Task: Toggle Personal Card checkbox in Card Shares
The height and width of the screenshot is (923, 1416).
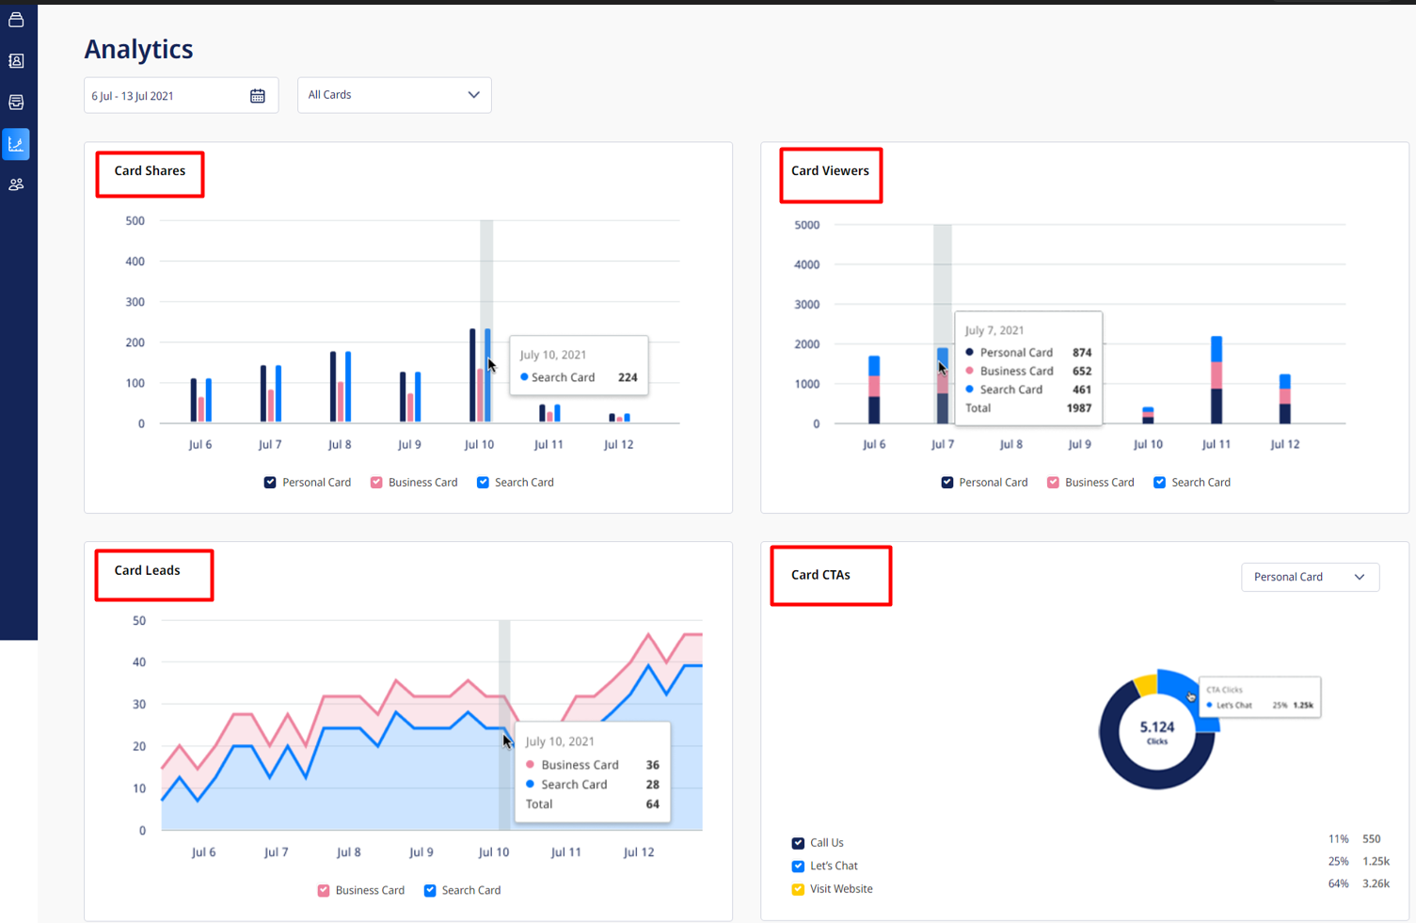Action: (x=270, y=483)
